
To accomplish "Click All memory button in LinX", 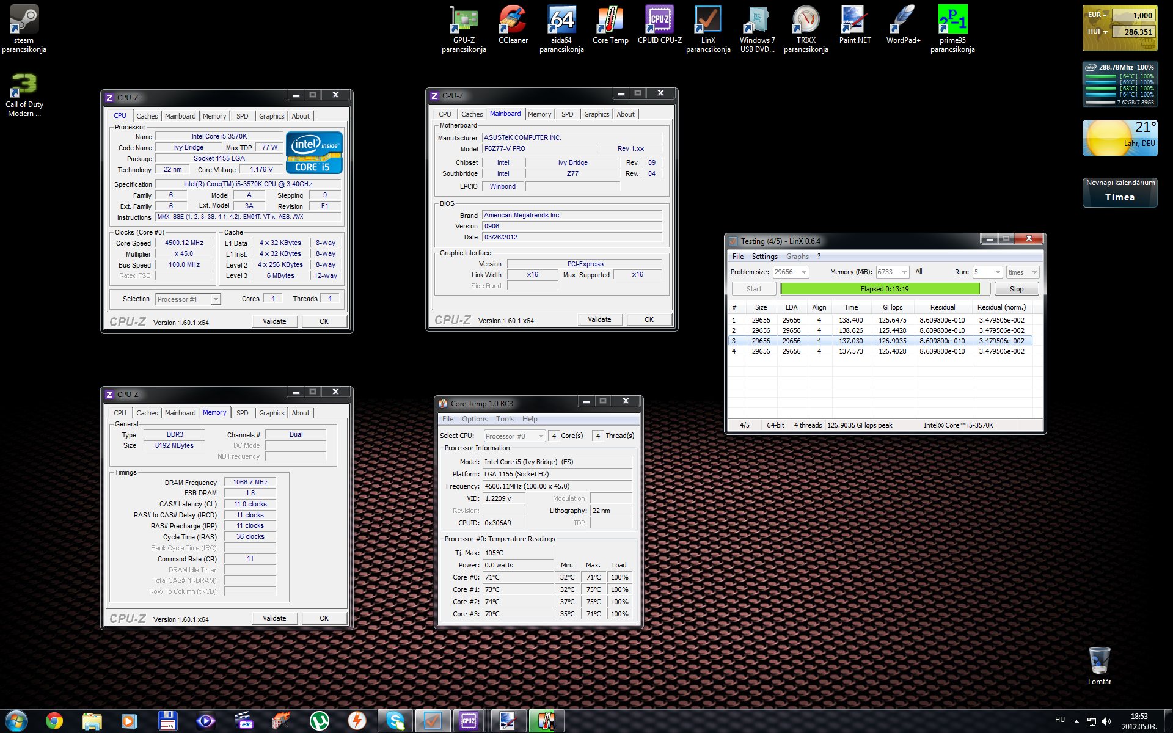I will [919, 272].
